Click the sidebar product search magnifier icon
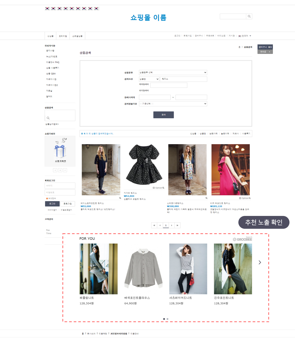 coord(48,118)
